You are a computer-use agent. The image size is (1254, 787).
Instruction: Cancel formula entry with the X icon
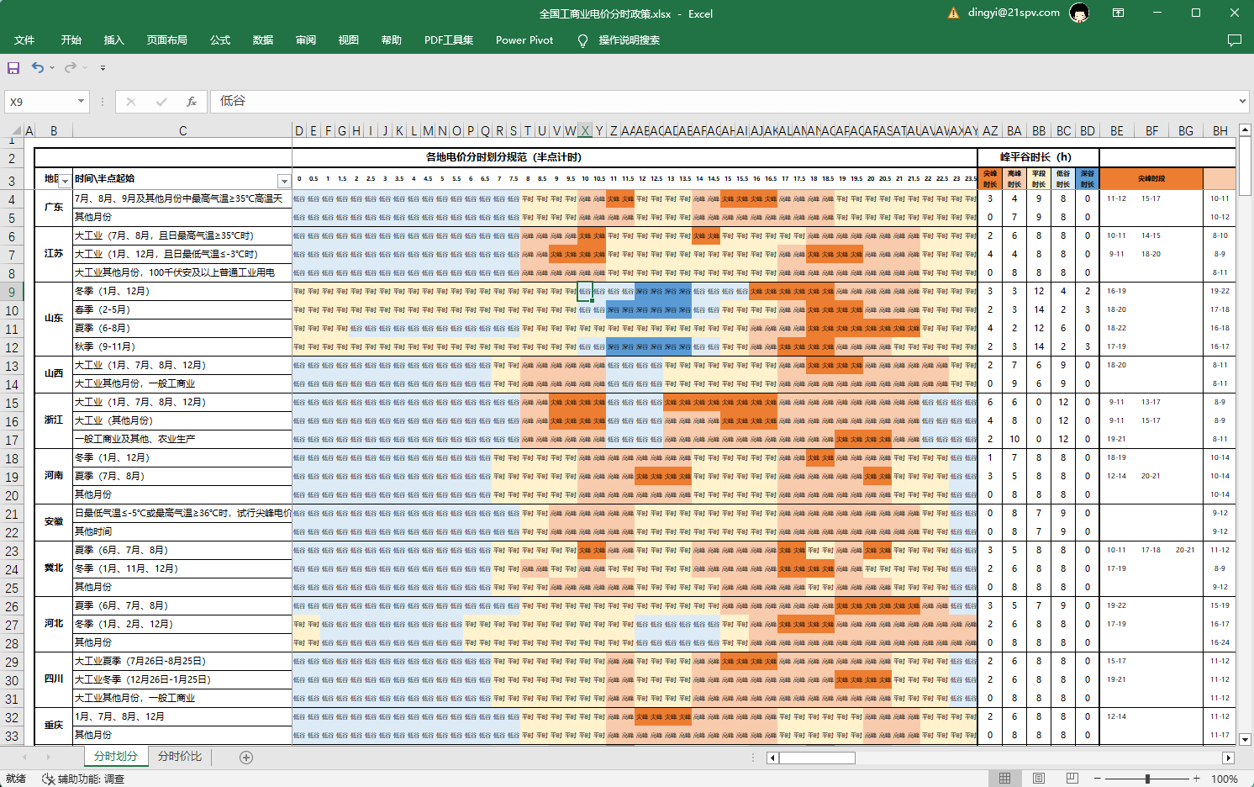click(131, 102)
